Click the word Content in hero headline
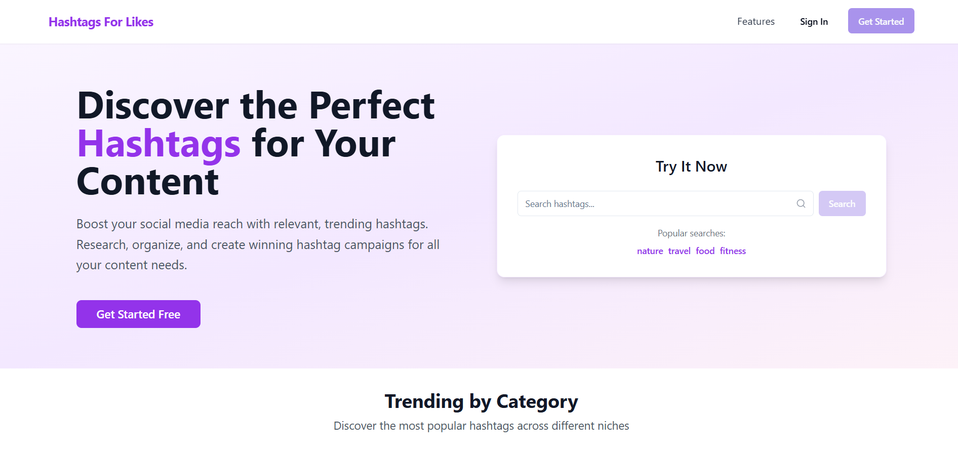Screen dimensions: 958x454 coord(148,182)
